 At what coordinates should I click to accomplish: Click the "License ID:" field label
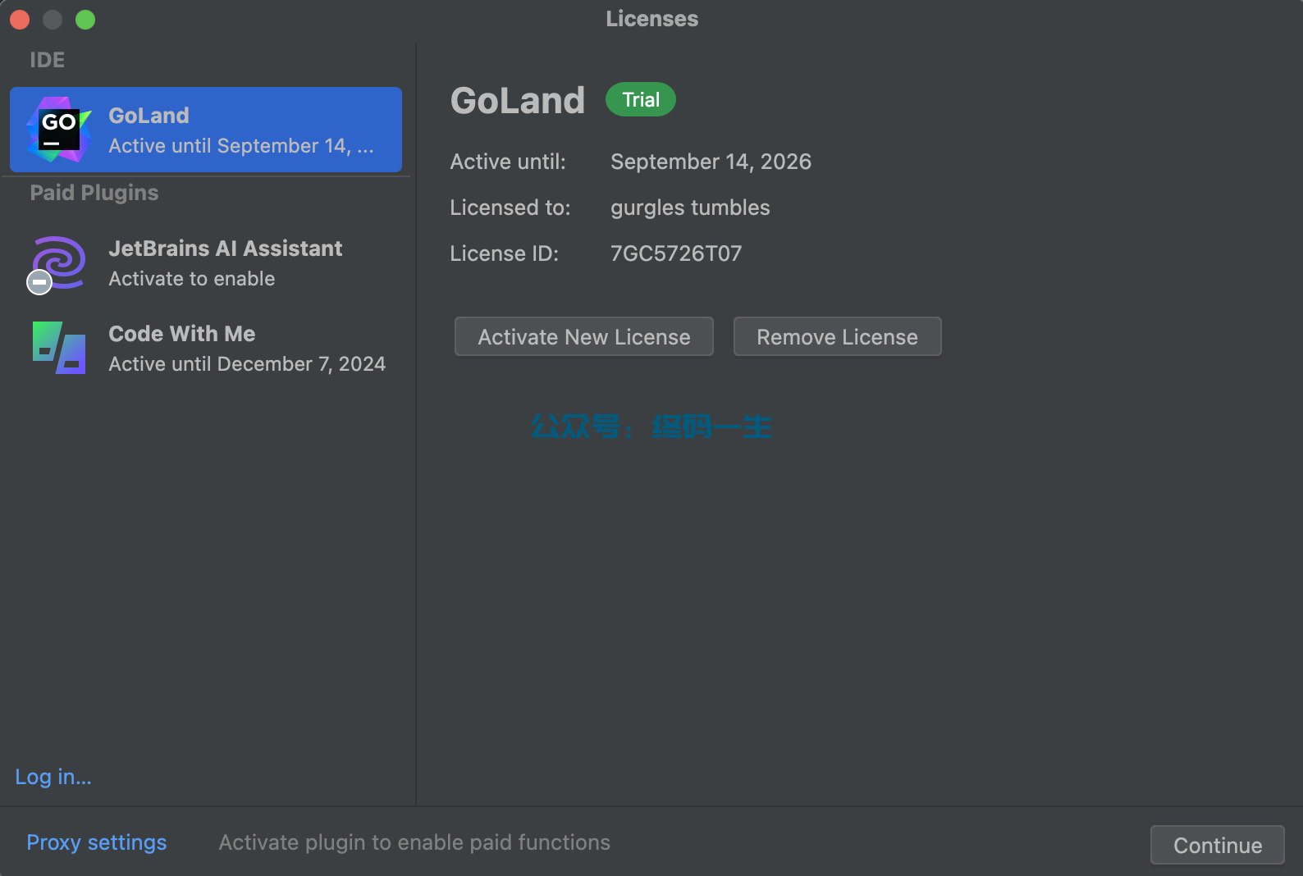(x=504, y=253)
